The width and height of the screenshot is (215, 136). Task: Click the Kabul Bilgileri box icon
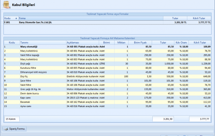click(x=6, y=5)
